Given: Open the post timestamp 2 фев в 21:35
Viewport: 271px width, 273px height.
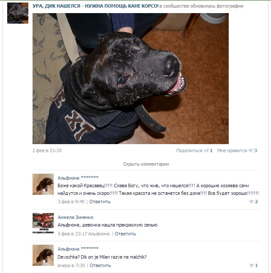Looking at the screenshot, I should pyautogui.click(x=47, y=150).
